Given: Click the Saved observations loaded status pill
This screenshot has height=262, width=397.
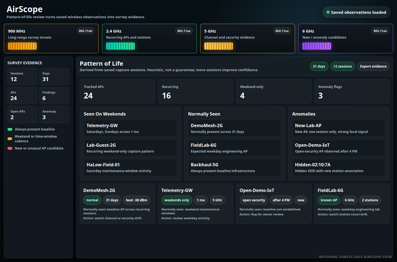Looking at the screenshot, I should pyautogui.click(x=356, y=12).
